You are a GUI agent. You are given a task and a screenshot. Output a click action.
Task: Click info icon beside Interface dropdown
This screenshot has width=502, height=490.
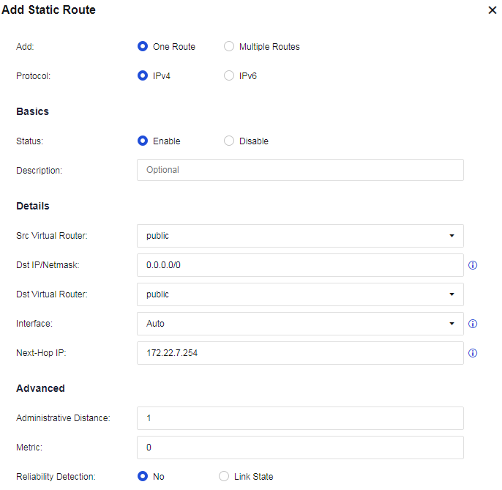tap(473, 324)
